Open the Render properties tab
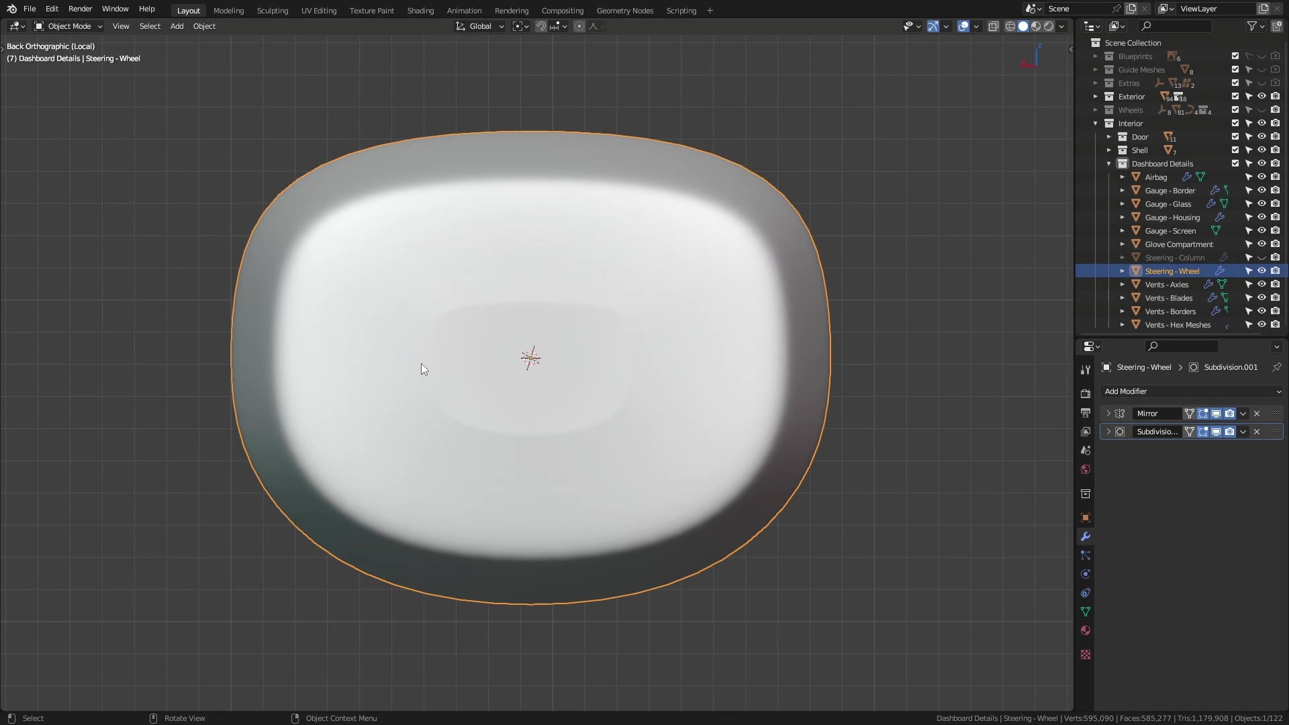 tap(1086, 394)
